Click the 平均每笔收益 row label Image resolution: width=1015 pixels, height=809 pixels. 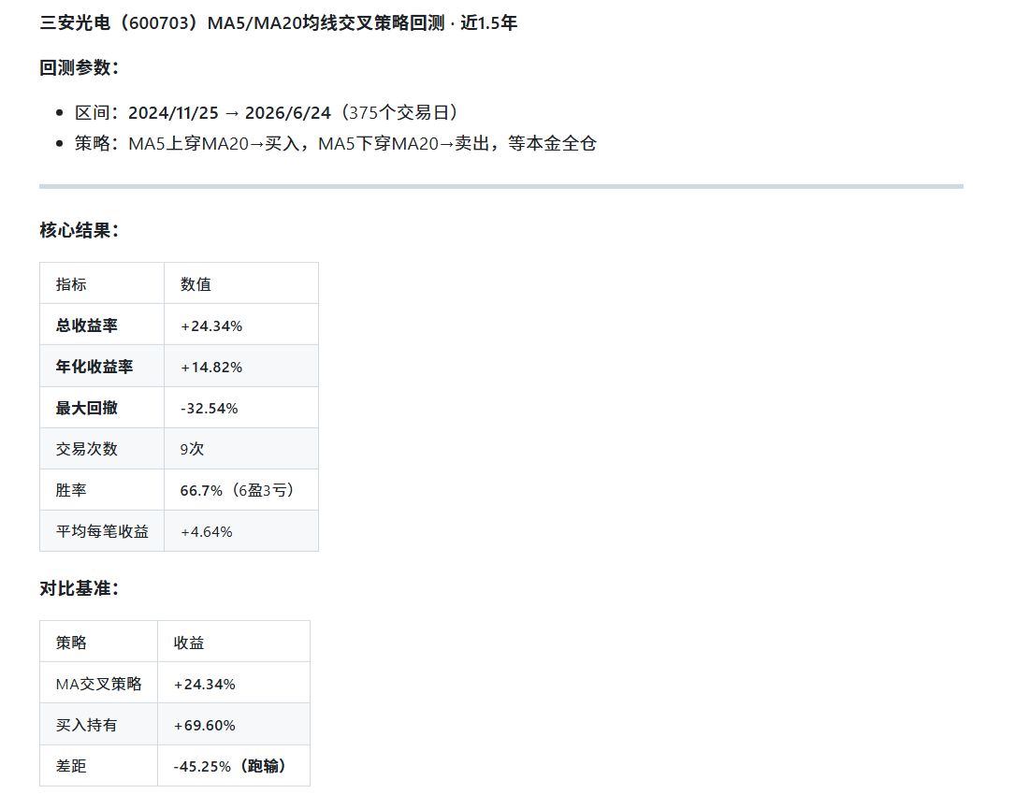pyautogui.click(x=102, y=531)
